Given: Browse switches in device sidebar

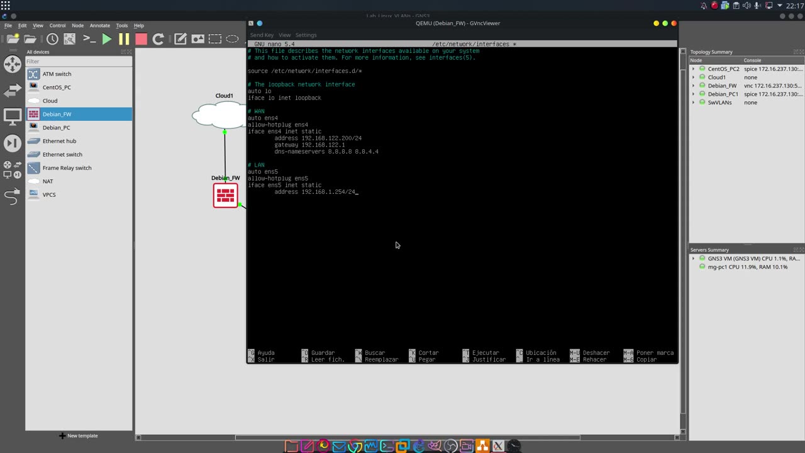Looking at the screenshot, I should pos(13,91).
